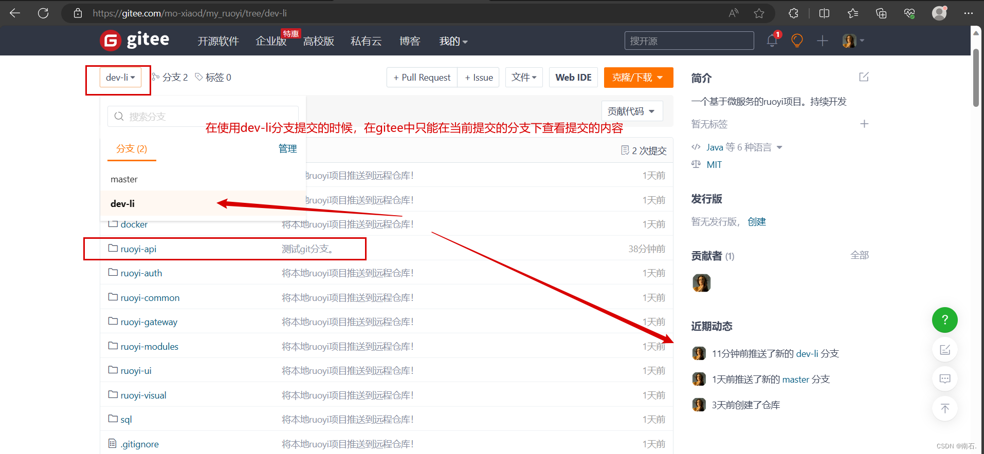Click the orange lightbulb icon in header
The width and height of the screenshot is (984, 454).
coord(797,41)
